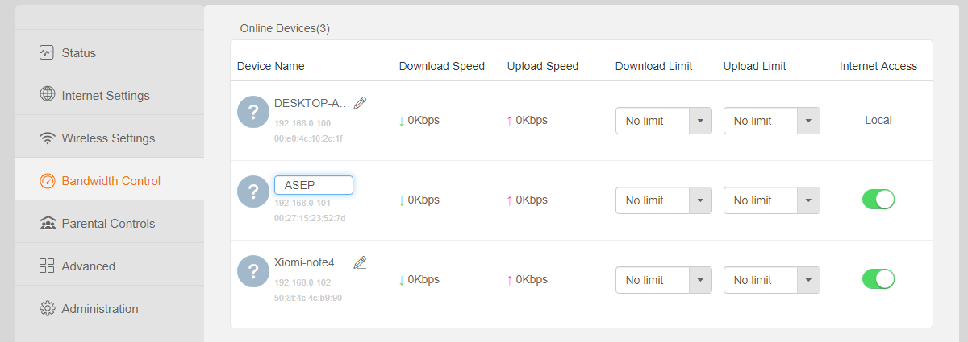The height and width of the screenshot is (342, 968).
Task: Click the Status icon in the sidebar
Action: (47, 53)
